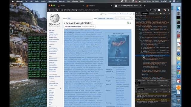Open the History menu
The height and width of the screenshot is (107, 191).
point(43,1)
